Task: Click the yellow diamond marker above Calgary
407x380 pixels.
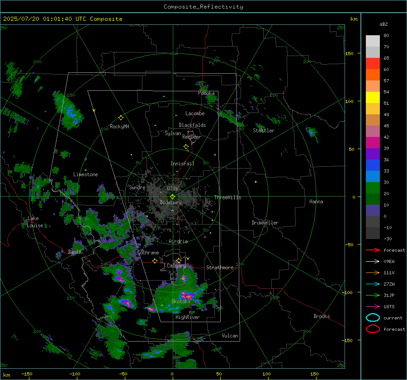Action: [x=179, y=260]
